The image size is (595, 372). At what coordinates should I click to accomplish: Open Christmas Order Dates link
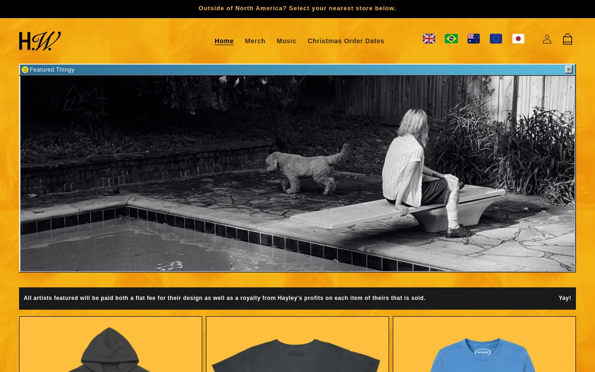coord(346,41)
